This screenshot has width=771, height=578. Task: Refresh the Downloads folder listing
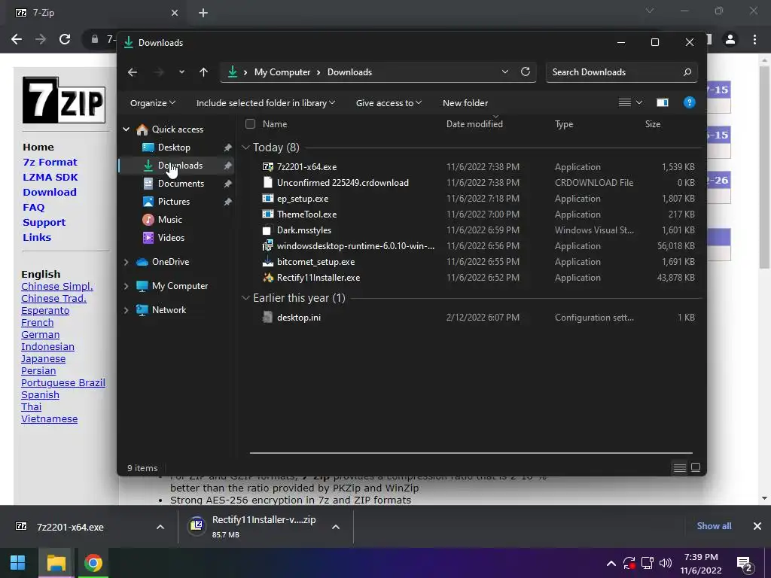pyautogui.click(x=525, y=71)
